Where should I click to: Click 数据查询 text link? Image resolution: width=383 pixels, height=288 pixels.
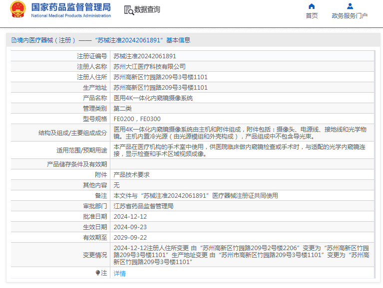(147, 9)
